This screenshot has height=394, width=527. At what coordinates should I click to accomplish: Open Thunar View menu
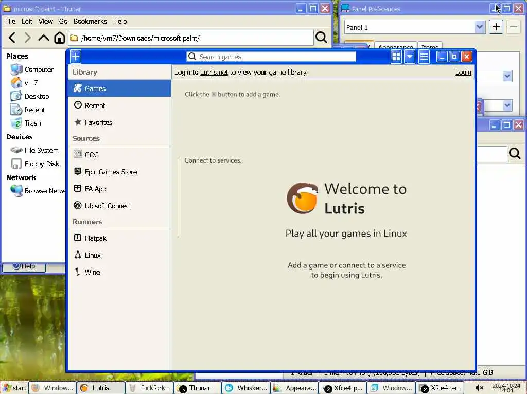pos(45,21)
